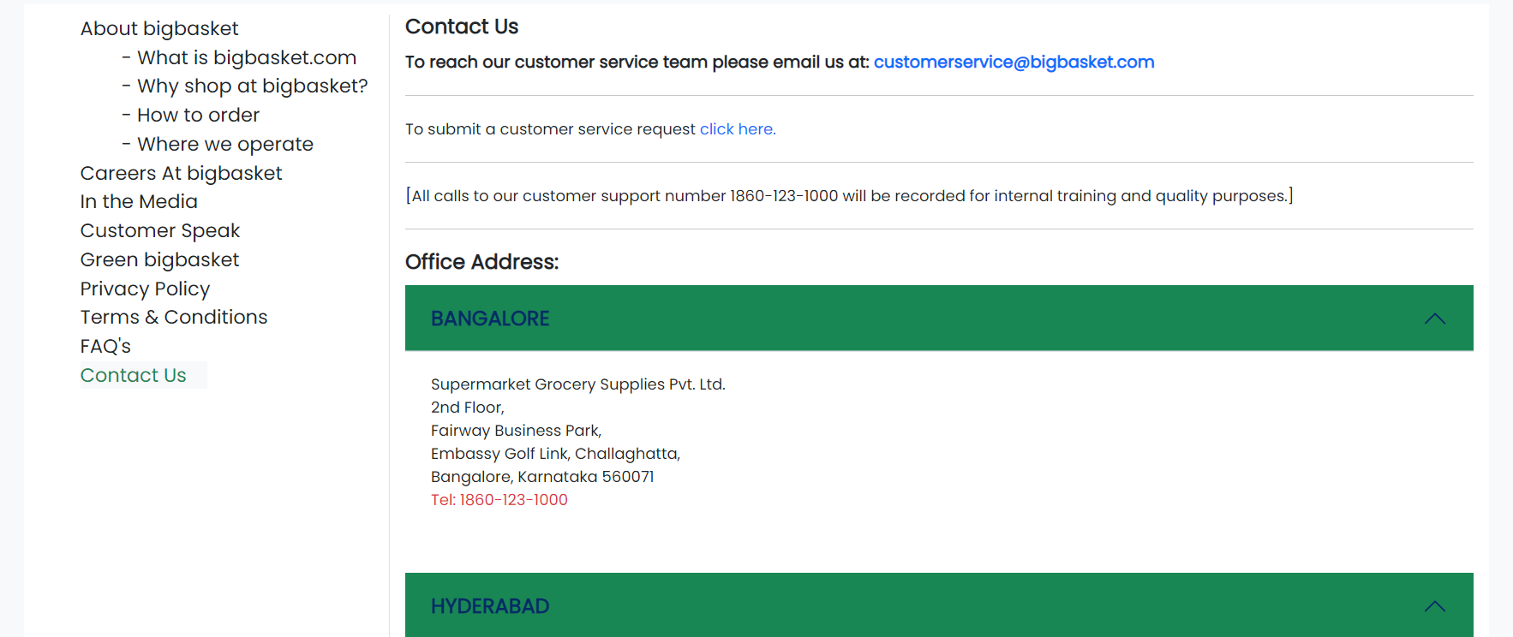View Terms & Conditions
Image resolution: width=1513 pixels, height=637 pixels.
tap(174, 317)
